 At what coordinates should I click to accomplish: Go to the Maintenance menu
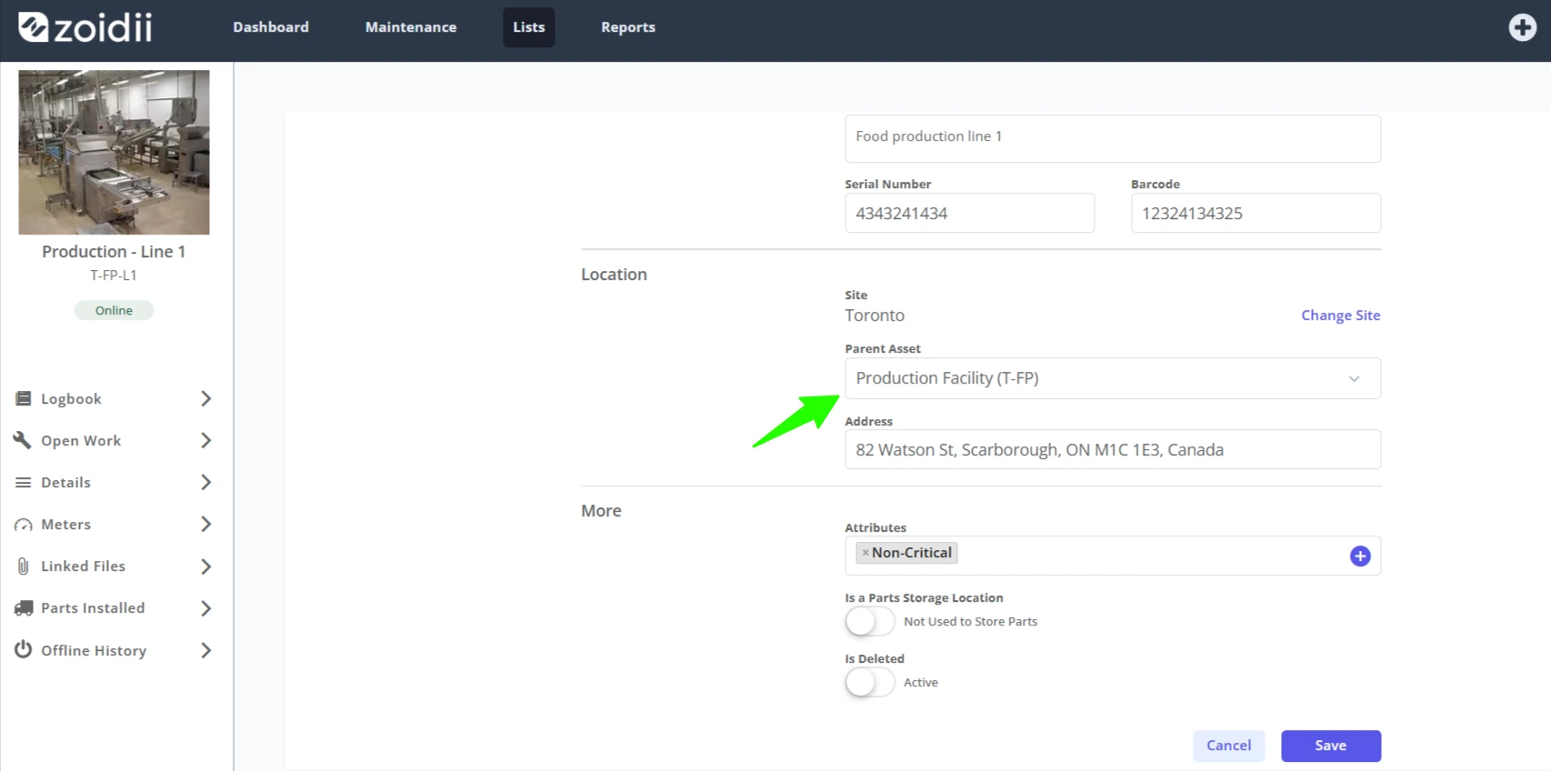pos(411,27)
